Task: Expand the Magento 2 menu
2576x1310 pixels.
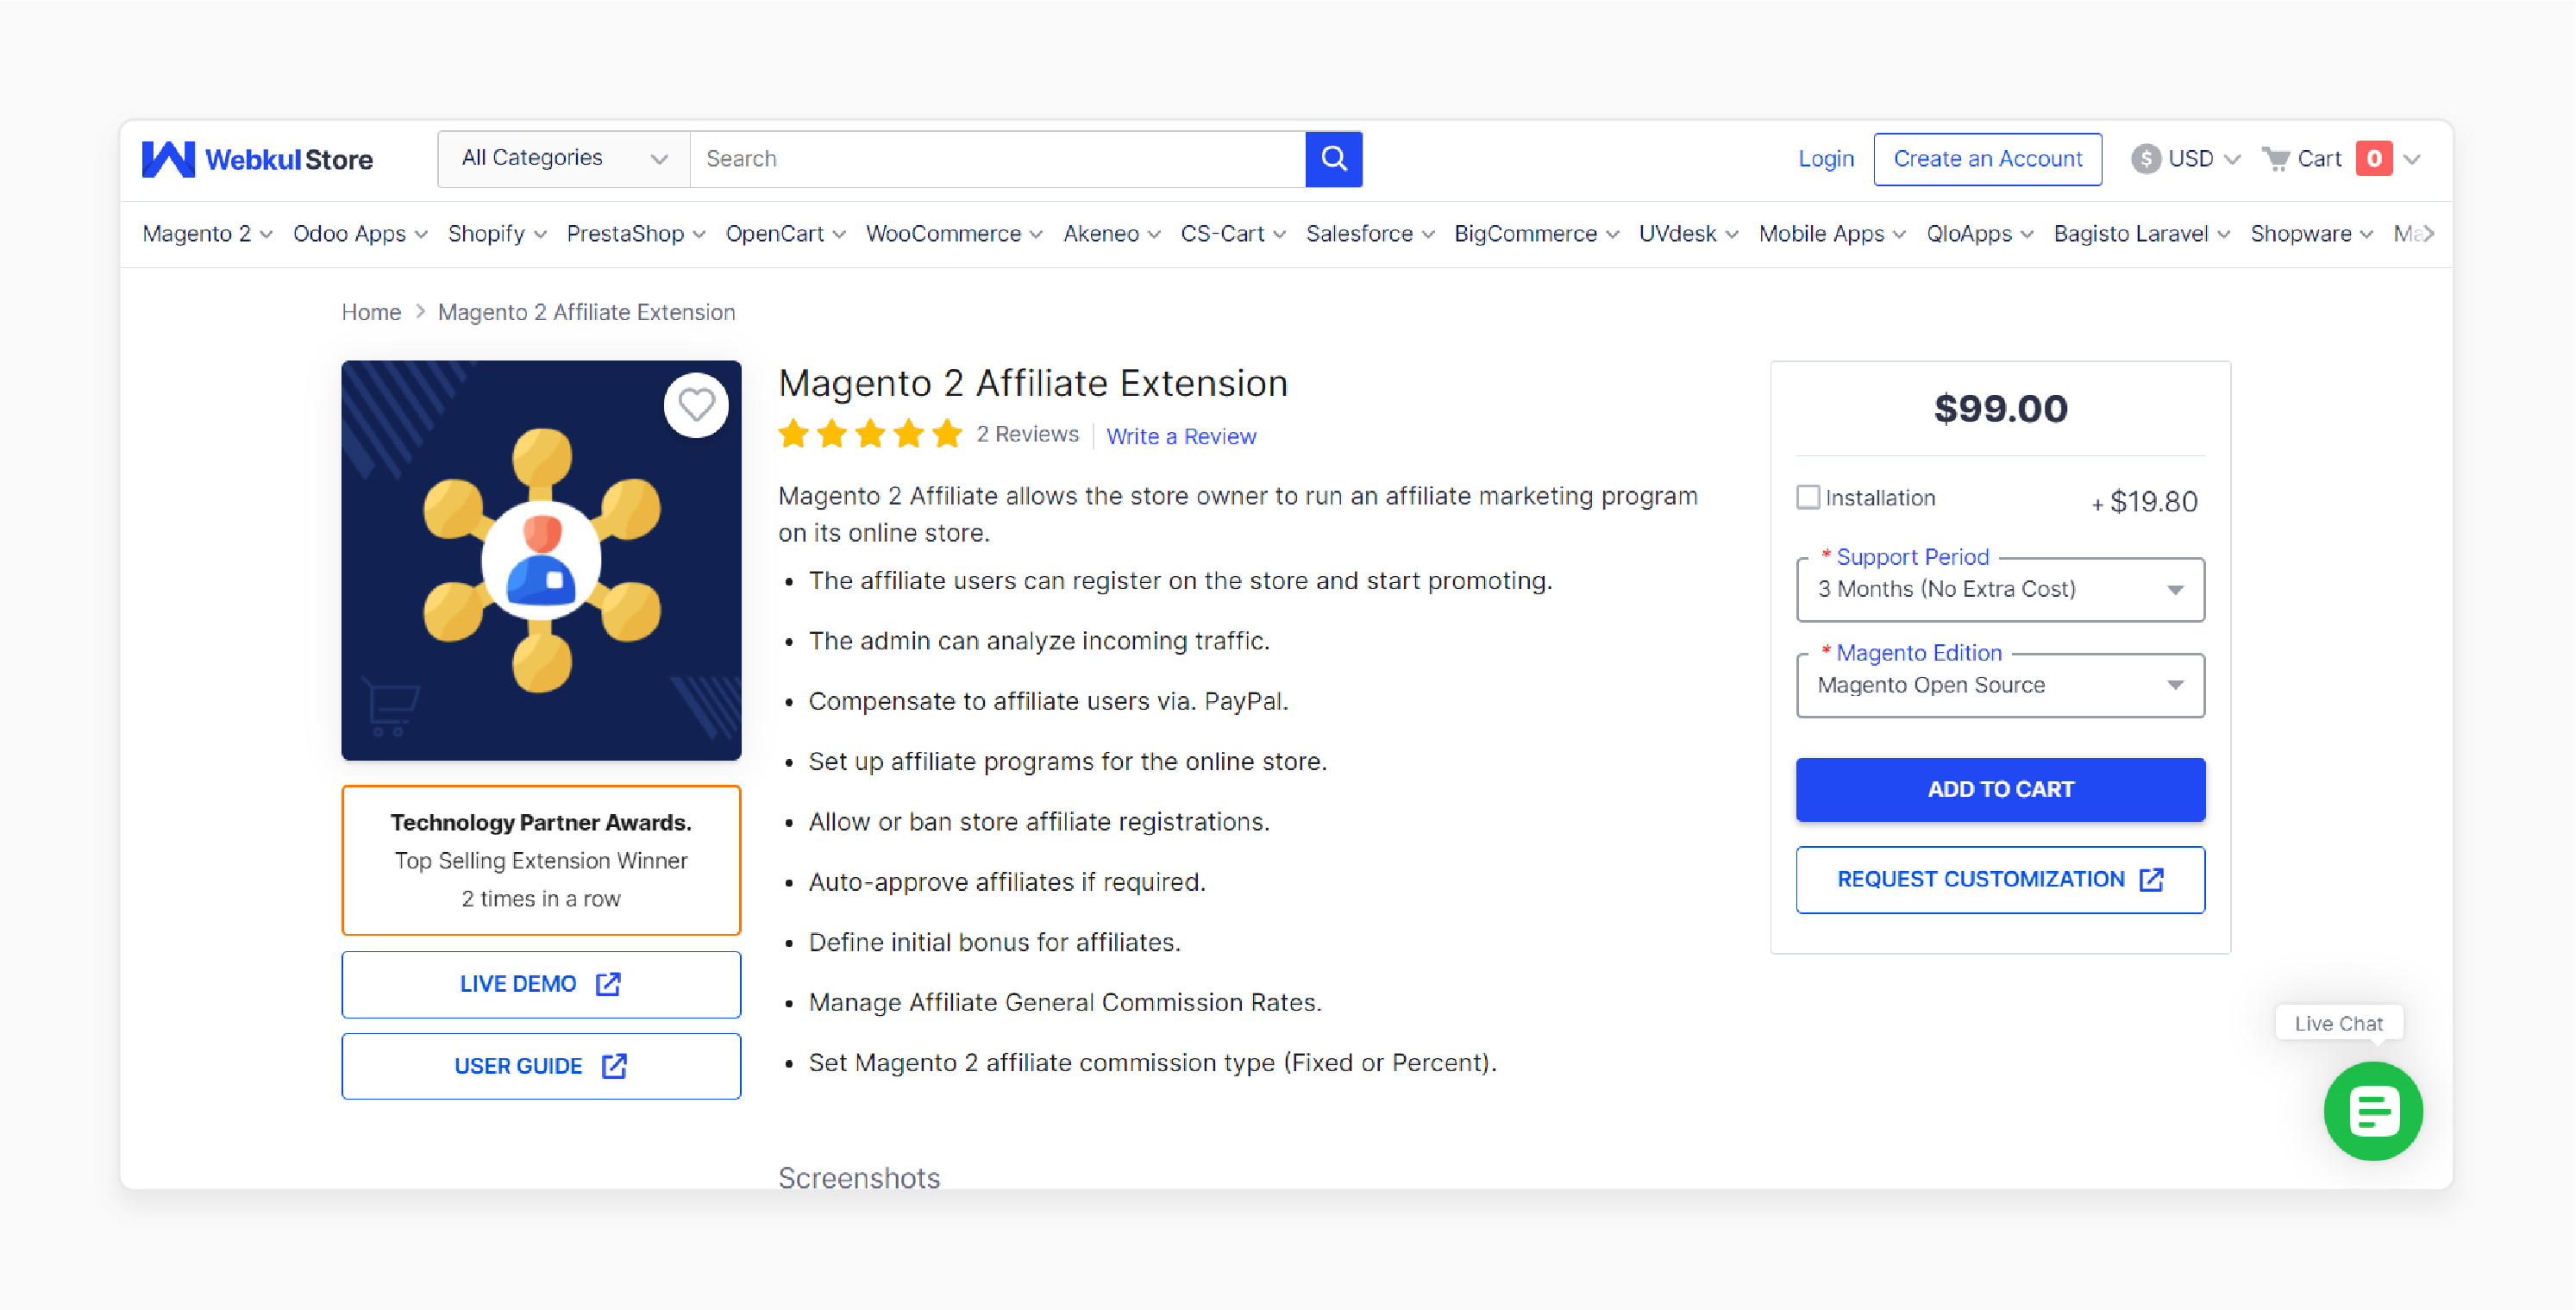Action: click(x=207, y=234)
